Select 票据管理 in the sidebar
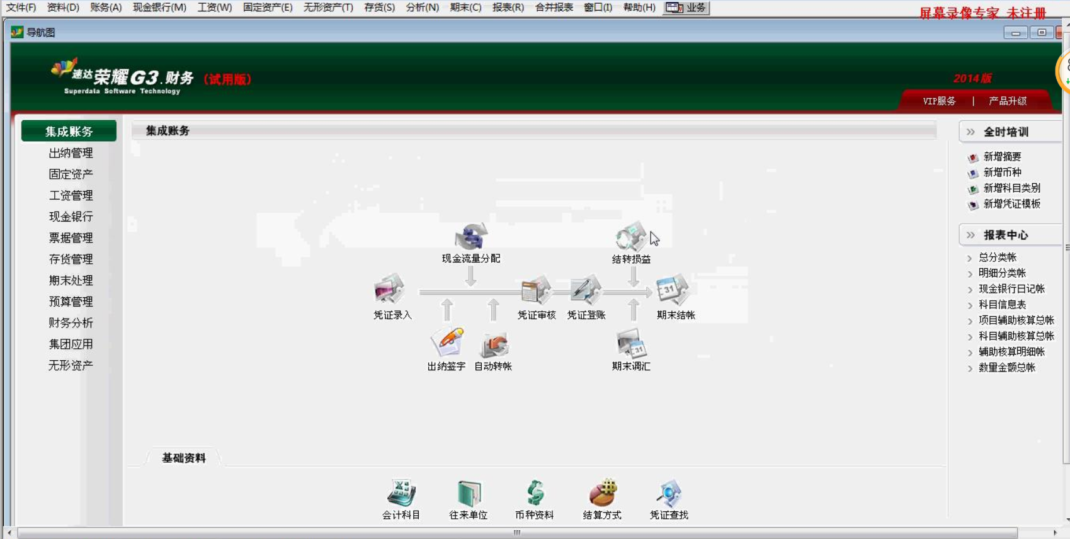Screen dimensions: 1070x539 (71, 238)
